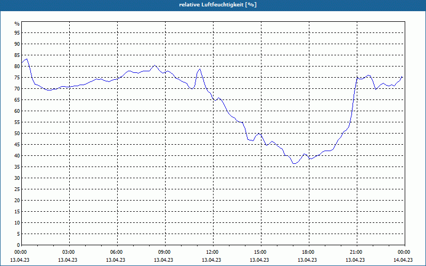Image resolution: width=426 pixels, height=266 pixels.
Task: Click the y-axis value 55
Action: tap(17, 122)
